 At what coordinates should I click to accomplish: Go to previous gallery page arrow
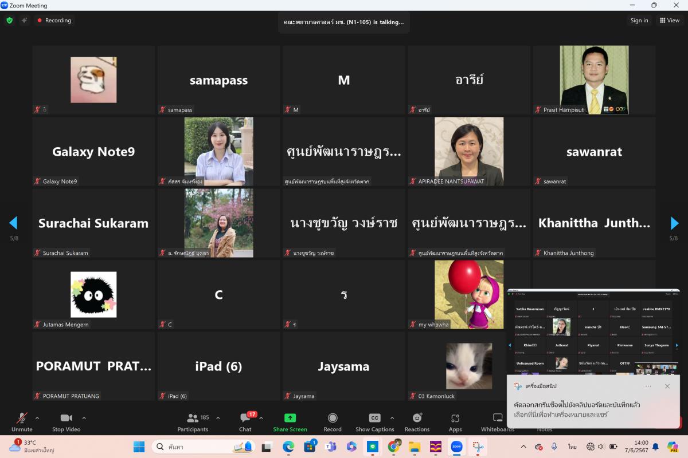coord(13,223)
